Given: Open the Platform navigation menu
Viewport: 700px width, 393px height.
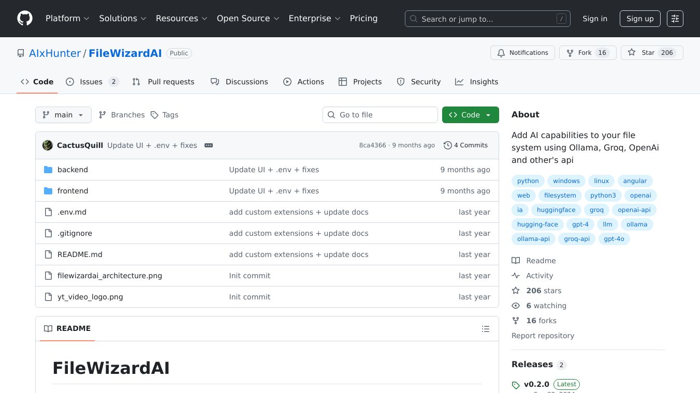Looking at the screenshot, I should click(67, 19).
